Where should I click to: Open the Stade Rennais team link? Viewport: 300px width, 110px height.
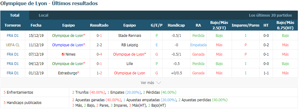[130, 36]
